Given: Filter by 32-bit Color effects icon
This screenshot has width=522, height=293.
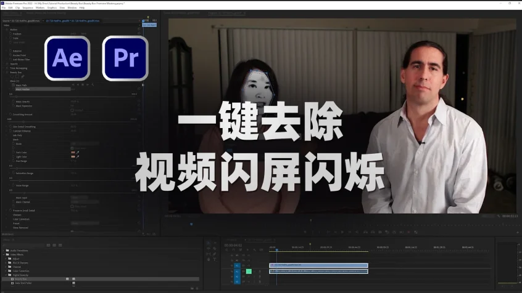Looking at the screenshot, I should (x=54, y=245).
